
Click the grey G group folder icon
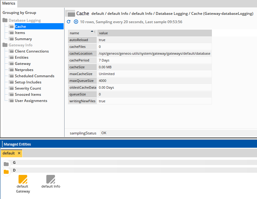tap(6, 164)
